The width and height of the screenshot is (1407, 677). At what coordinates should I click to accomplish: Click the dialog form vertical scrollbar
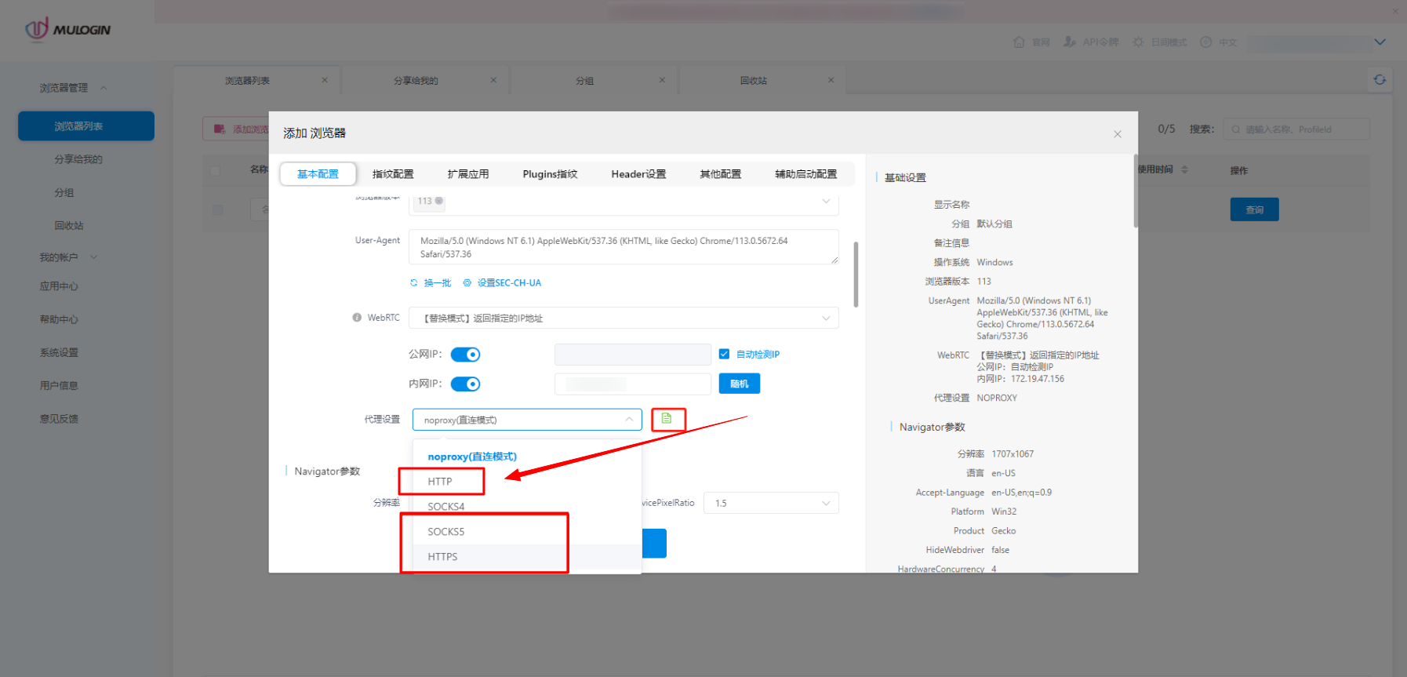856,275
